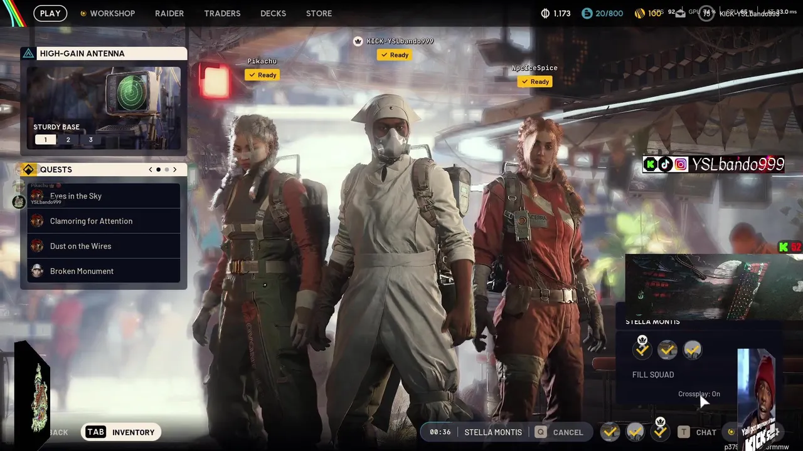Open the CHAT button
Image resolution: width=803 pixels, height=451 pixels.
[706, 432]
